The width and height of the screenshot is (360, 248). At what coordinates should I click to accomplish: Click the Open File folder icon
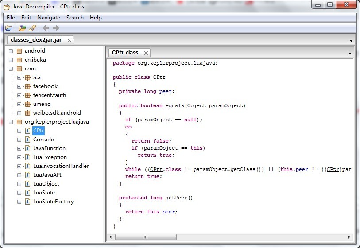click(8, 28)
